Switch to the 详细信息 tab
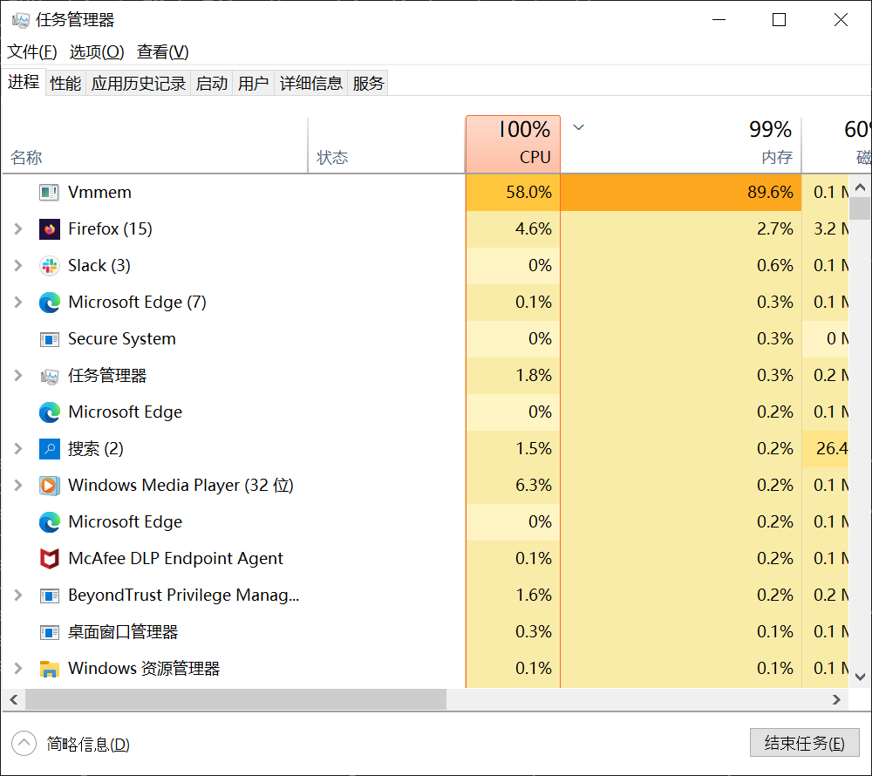This screenshot has height=776, width=872. [x=311, y=84]
